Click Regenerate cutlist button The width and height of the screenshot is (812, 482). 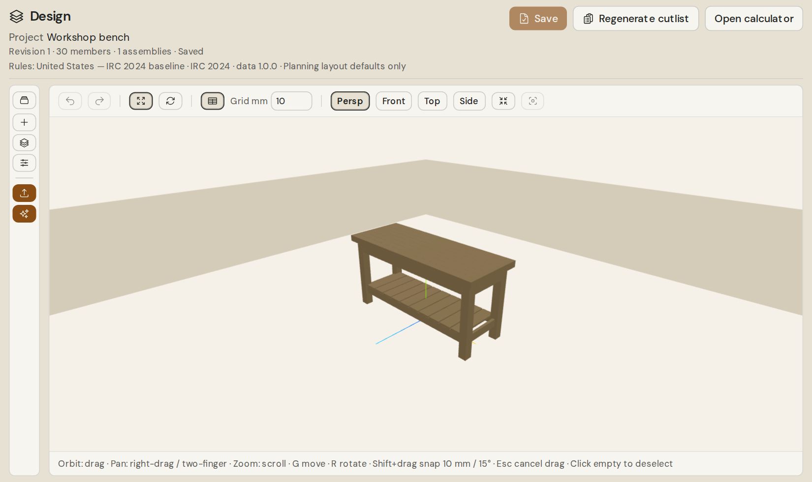point(636,19)
